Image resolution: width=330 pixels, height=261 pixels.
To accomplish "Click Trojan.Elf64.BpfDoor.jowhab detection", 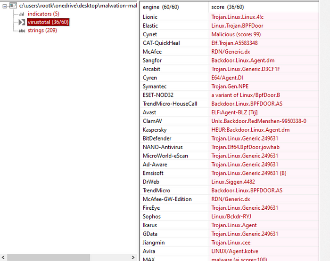I will (246, 147).
